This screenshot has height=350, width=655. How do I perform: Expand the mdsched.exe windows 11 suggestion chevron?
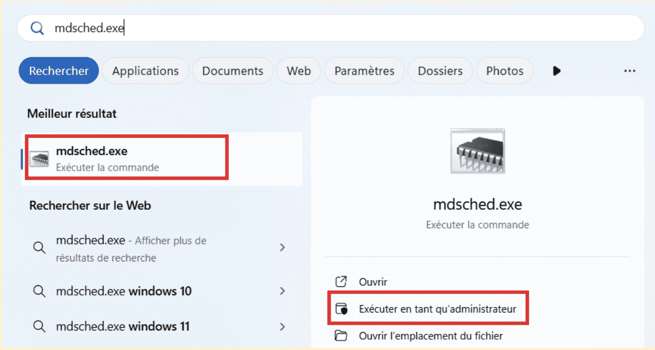tap(282, 327)
